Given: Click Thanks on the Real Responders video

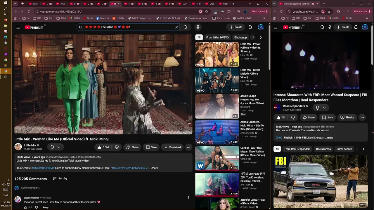Looking at the screenshot, I should click(x=347, y=118).
